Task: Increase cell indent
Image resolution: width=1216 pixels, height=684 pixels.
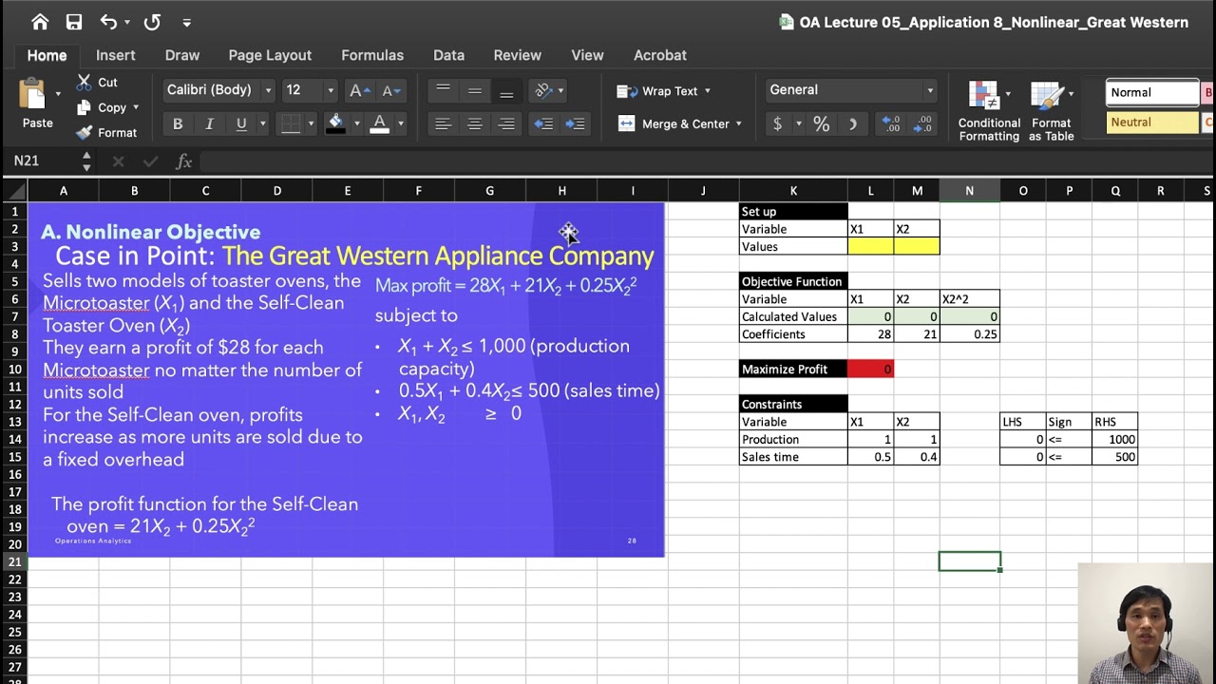Action: pyautogui.click(x=575, y=124)
